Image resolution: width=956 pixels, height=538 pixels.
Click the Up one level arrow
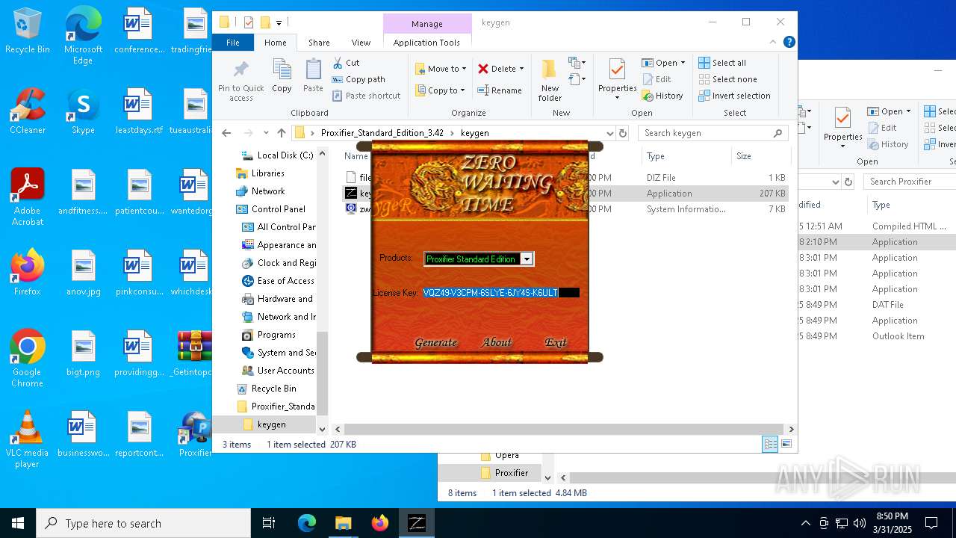point(281,133)
